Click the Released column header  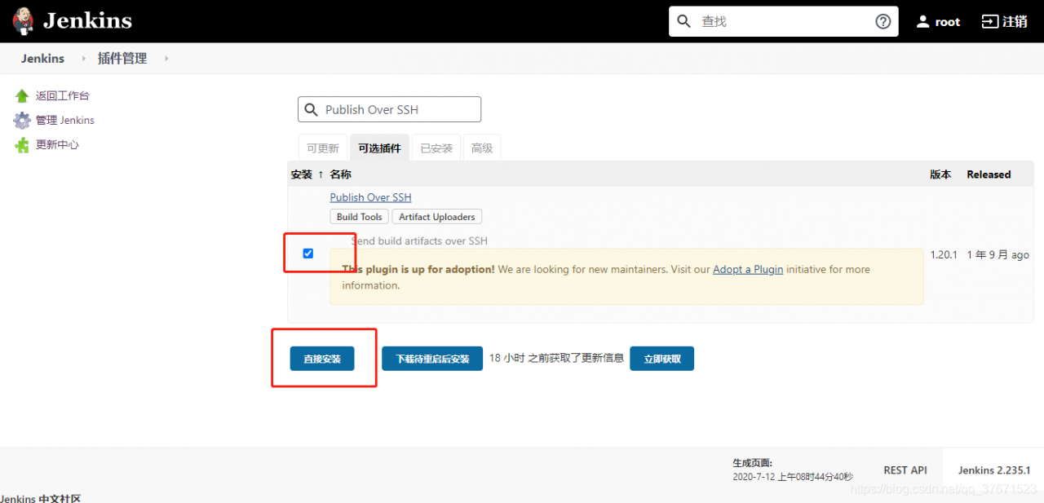pos(989,174)
